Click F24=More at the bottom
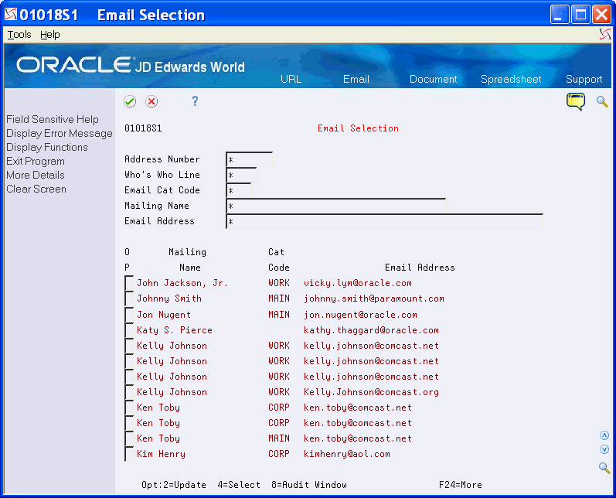This screenshot has width=616, height=498. point(461,485)
